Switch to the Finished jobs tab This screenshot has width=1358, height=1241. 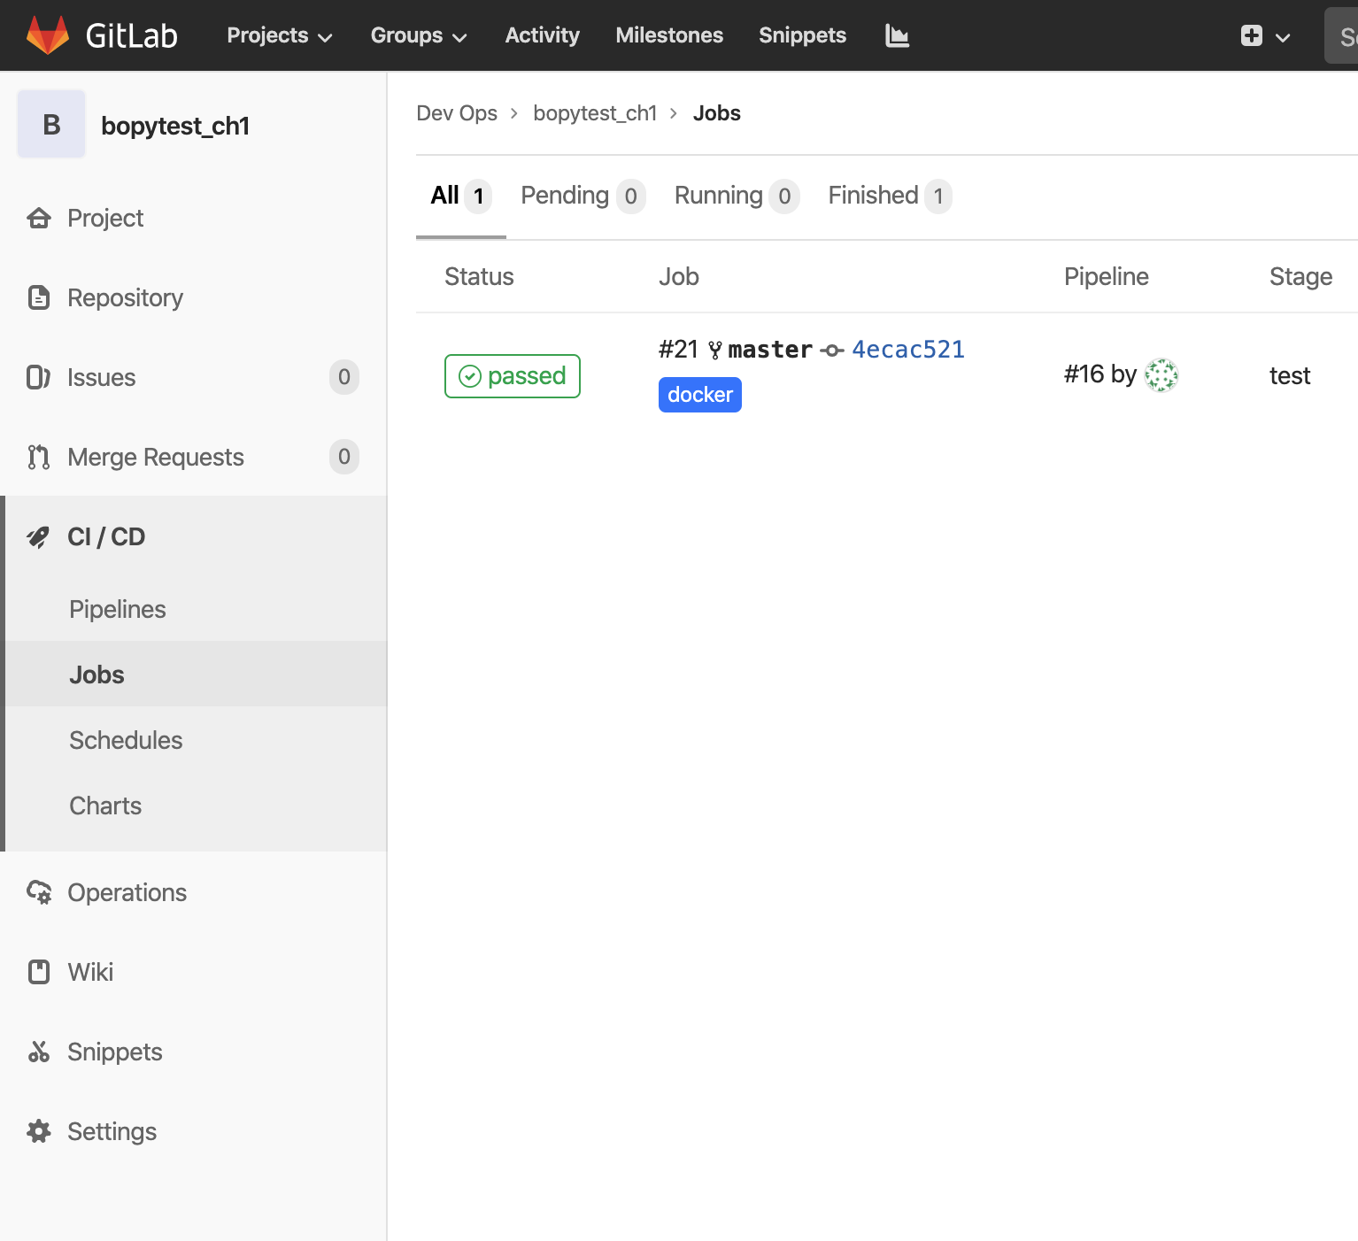pyautogui.click(x=890, y=196)
